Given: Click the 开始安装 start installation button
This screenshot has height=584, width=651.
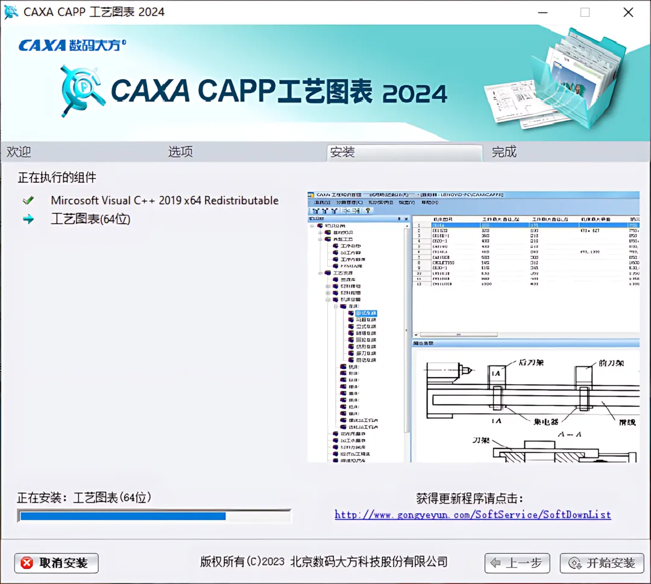Looking at the screenshot, I should 602,563.
